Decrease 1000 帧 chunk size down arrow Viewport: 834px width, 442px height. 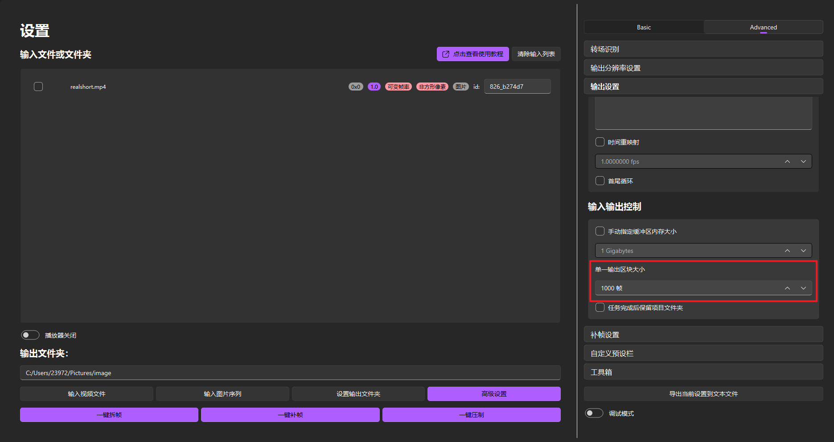803,288
